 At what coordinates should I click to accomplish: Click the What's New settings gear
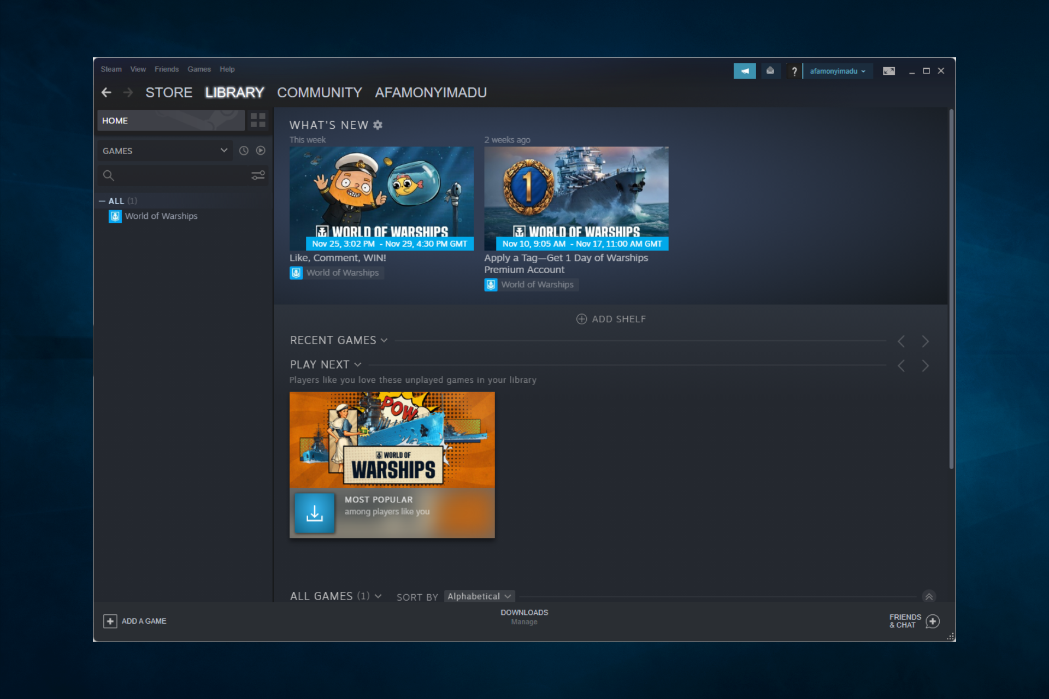(378, 125)
